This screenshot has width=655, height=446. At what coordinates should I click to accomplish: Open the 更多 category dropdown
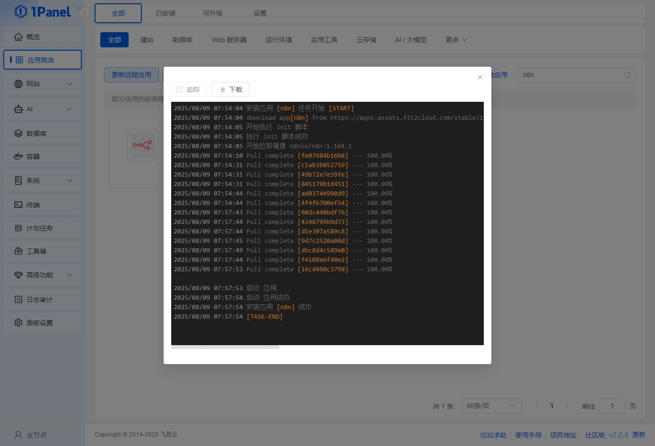(456, 40)
